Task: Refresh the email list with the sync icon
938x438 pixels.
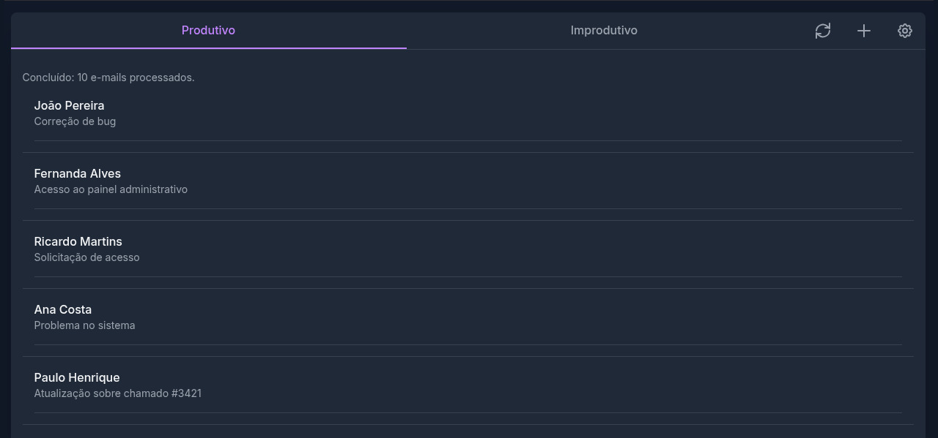Action: (x=823, y=31)
